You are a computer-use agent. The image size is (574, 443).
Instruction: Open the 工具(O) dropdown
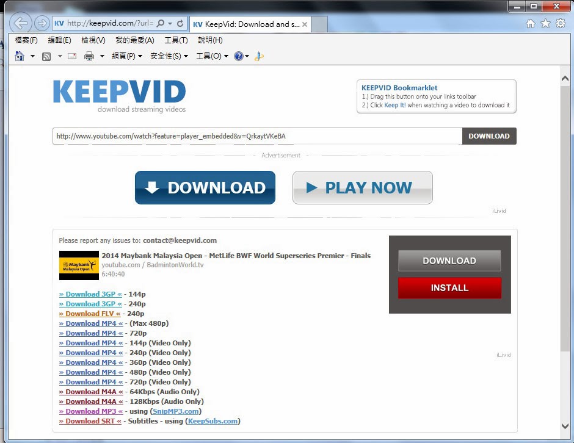tap(213, 56)
